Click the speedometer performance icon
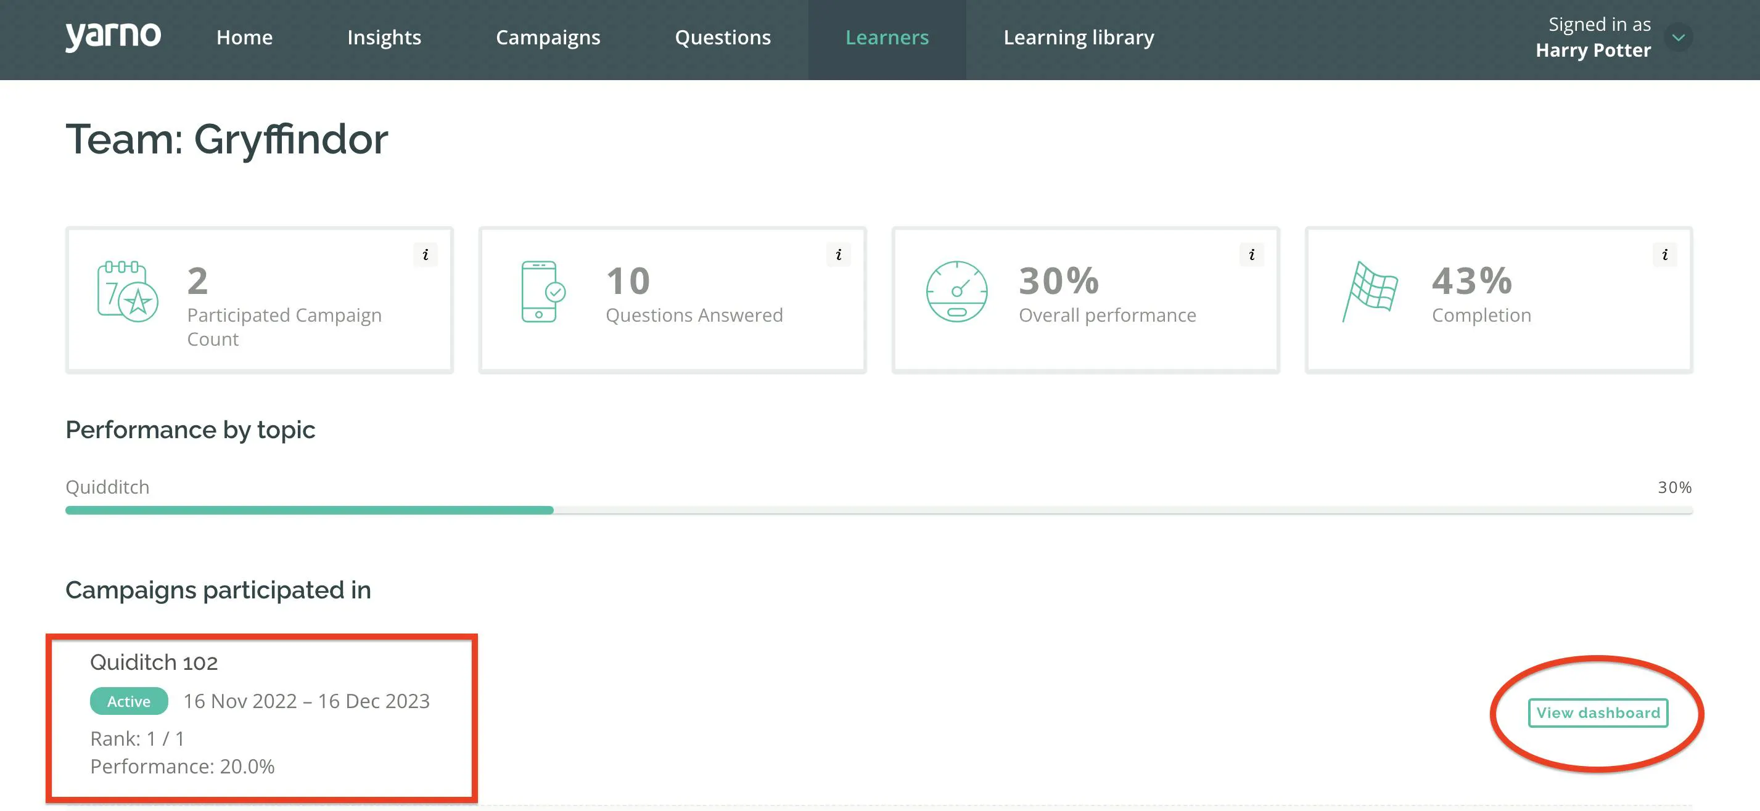The height and width of the screenshot is (811, 1760). 956,291
